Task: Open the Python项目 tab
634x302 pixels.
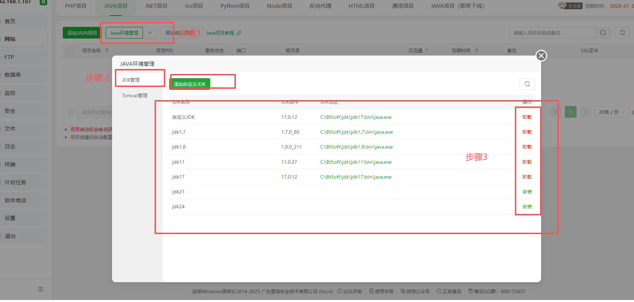Action: pos(235,6)
